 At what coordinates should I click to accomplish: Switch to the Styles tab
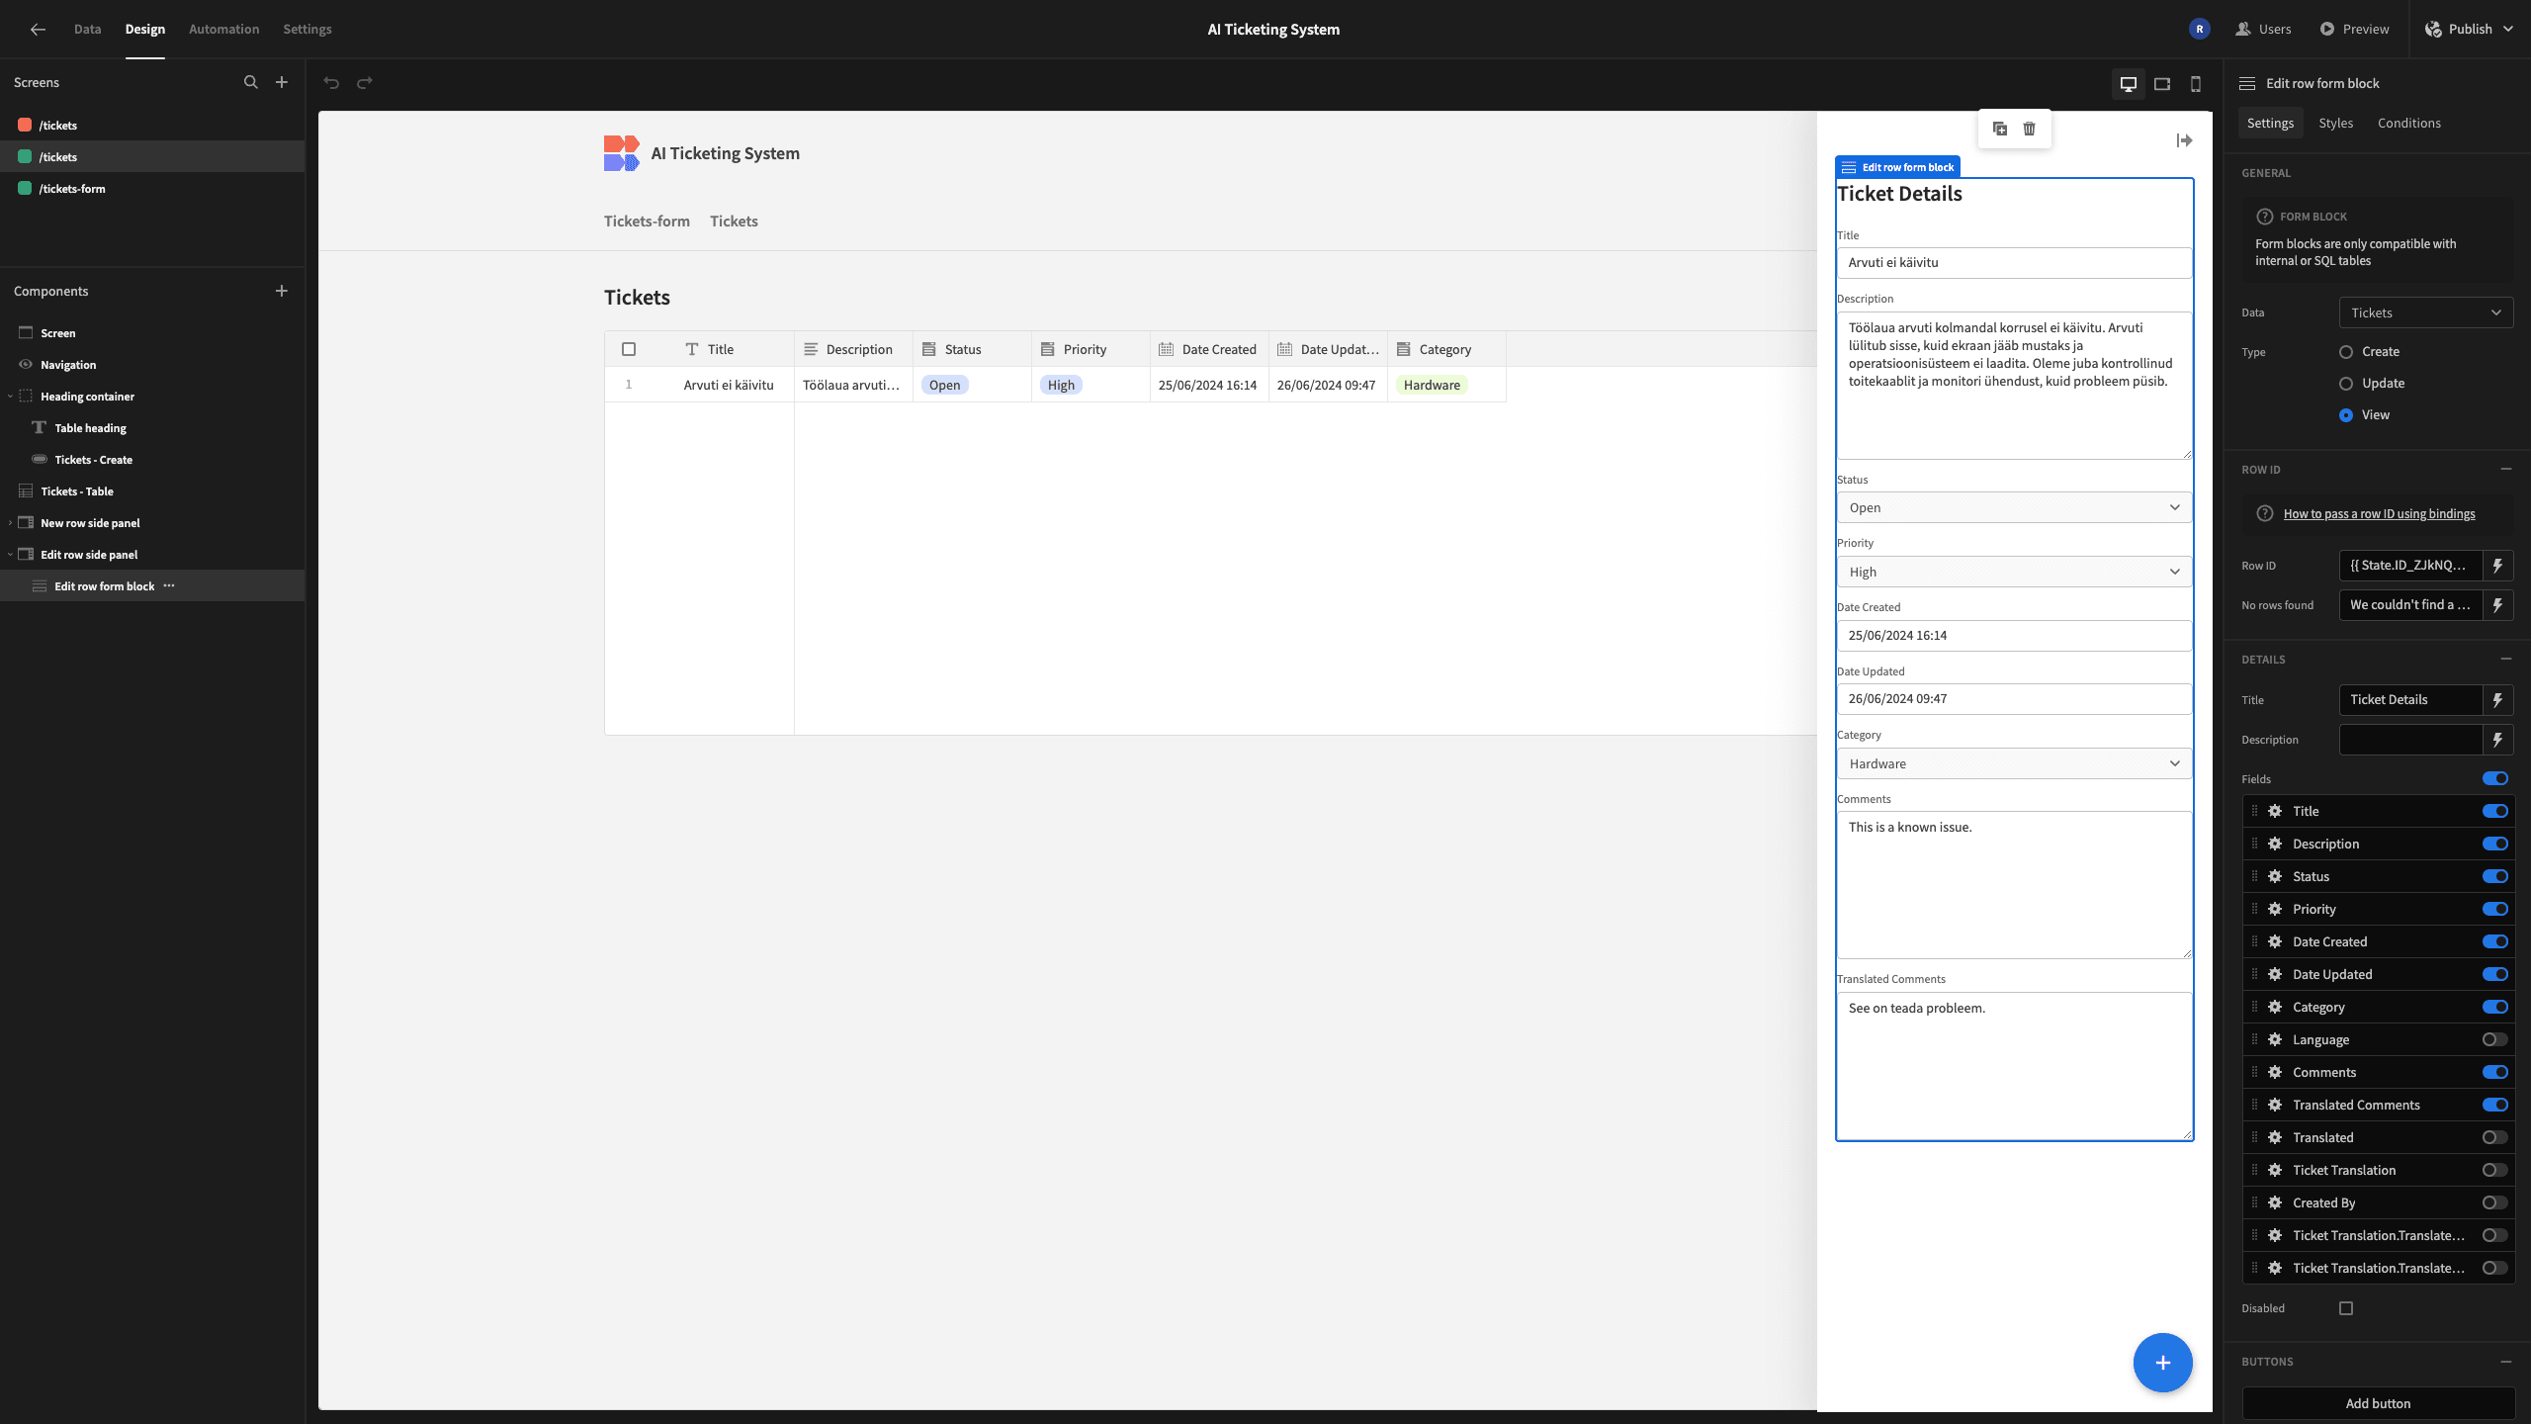point(2335,123)
